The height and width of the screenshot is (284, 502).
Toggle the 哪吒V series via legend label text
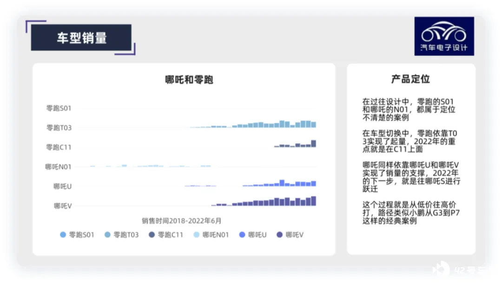tap(295, 235)
